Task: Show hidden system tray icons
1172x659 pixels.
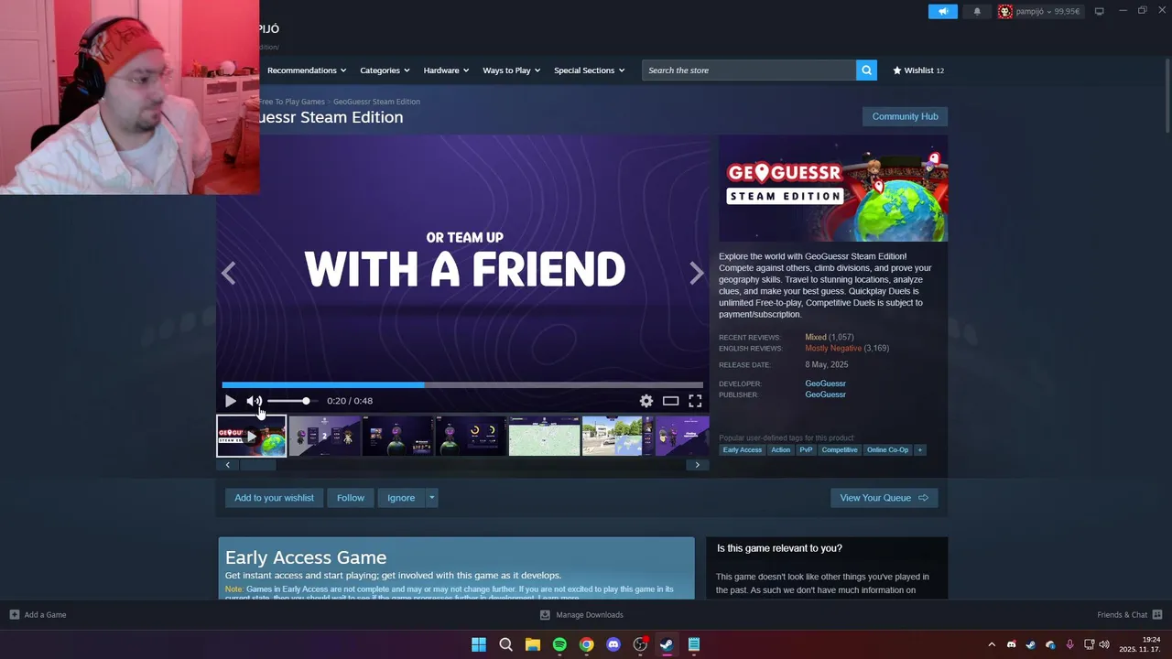Action: coord(991,644)
